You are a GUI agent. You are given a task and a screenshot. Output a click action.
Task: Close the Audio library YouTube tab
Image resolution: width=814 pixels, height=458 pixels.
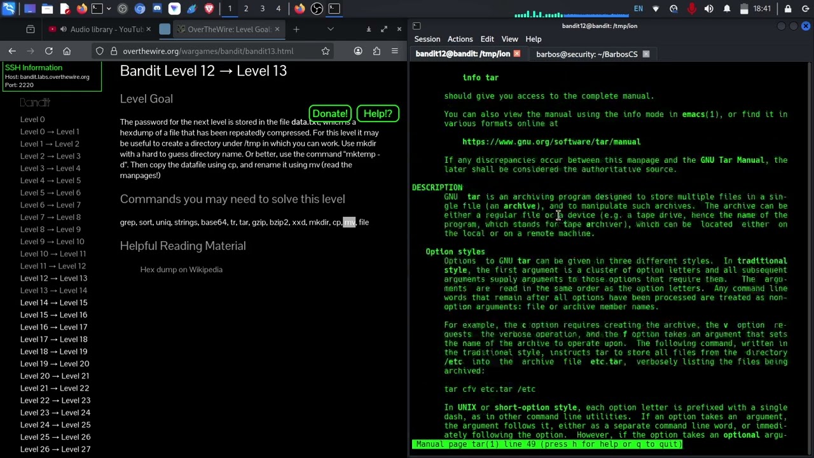tap(149, 29)
